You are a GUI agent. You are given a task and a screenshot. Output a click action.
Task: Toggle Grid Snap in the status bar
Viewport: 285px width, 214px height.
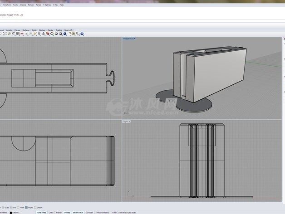tap(42, 212)
